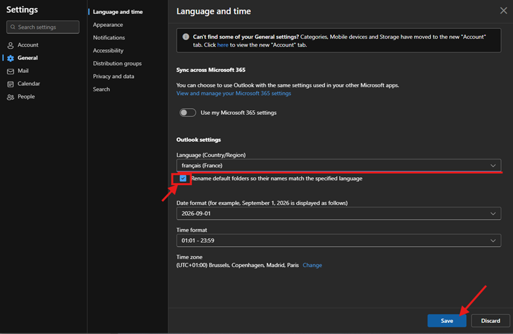Click the People icon in sidebar
The width and height of the screenshot is (513, 334).
tap(11, 97)
